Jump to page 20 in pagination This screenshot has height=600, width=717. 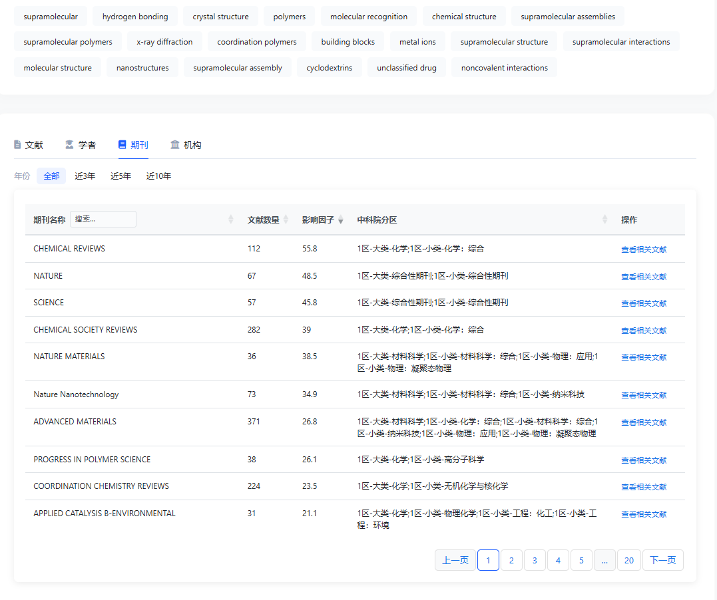[x=628, y=560]
